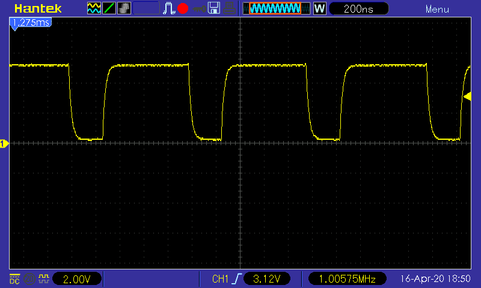This screenshot has height=288, width=481.
Task: Click the yellow trigger level arrow marker
Action: click(x=468, y=97)
